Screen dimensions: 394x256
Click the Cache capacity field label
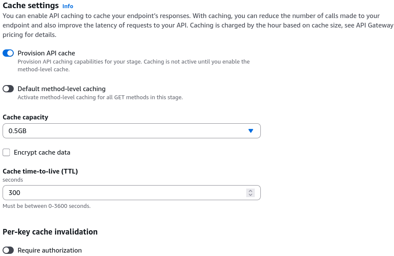(25, 117)
